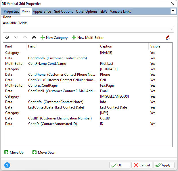Move row up one, single chevron
Viewport: 178px width, 171px height.
(25, 37)
